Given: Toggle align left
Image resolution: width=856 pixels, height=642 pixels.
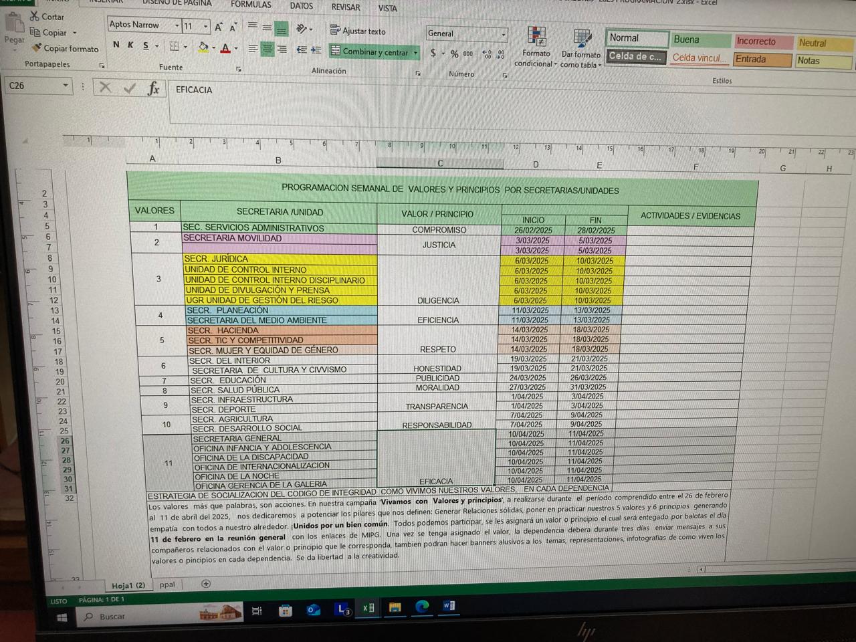Looking at the screenshot, I should tap(253, 49).
